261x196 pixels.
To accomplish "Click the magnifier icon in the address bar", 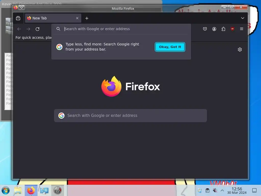I will click(58, 29).
